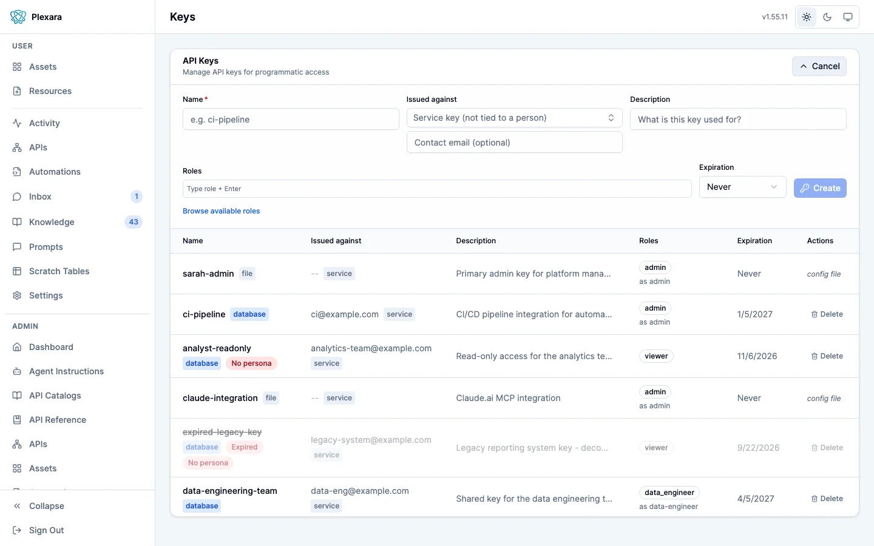This screenshot has height=546, width=874.
Task: Click the Inbox unread count badge
Action: pyautogui.click(x=137, y=197)
